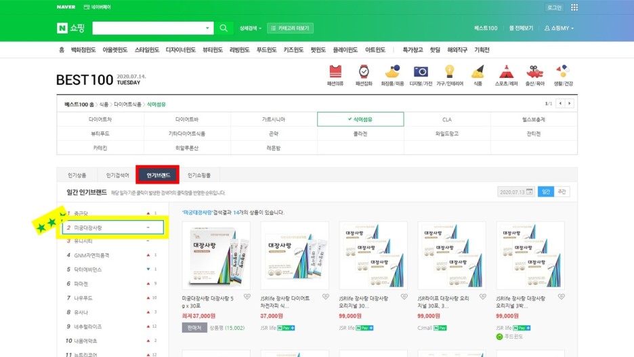Click the 네이버페이 icon link

coord(97,7)
